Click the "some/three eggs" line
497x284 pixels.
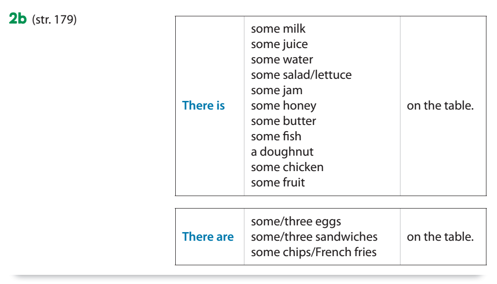(x=296, y=222)
